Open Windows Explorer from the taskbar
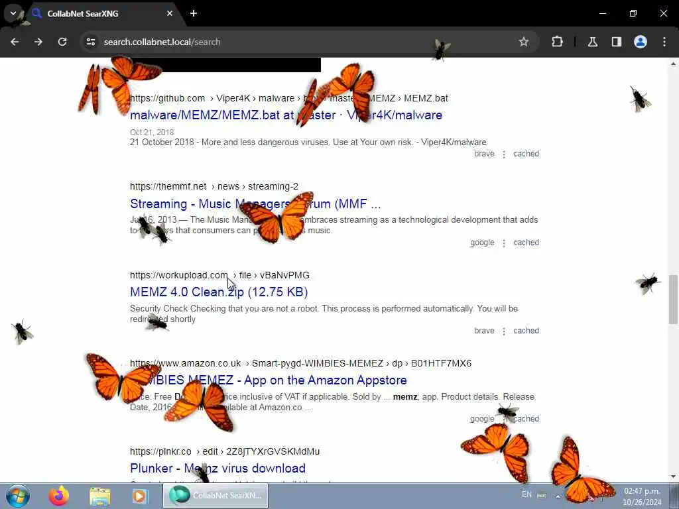Image resolution: width=679 pixels, height=509 pixels. pos(100,496)
